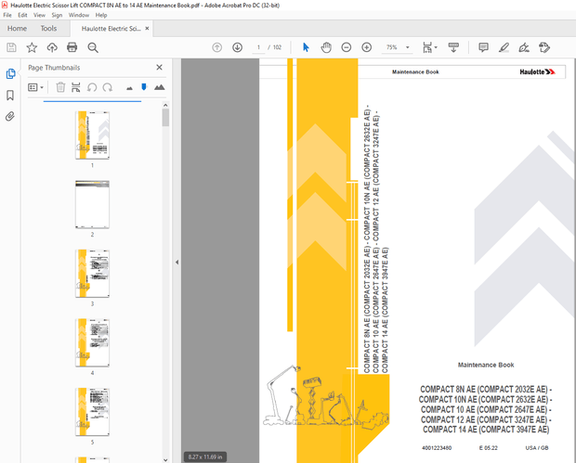Click the Stamp tool icon

544,47
